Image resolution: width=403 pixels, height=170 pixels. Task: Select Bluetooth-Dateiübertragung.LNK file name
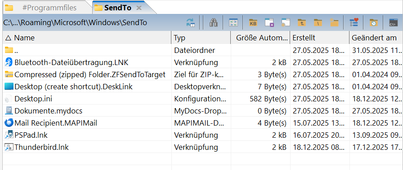tap(72, 62)
